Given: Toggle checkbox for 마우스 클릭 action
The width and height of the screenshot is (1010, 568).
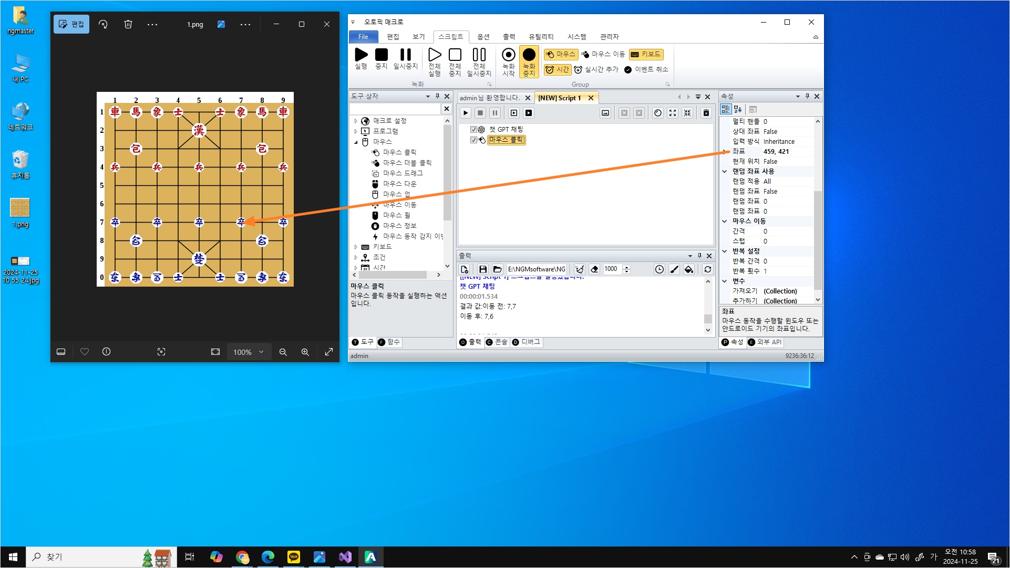Looking at the screenshot, I should 473,140.
